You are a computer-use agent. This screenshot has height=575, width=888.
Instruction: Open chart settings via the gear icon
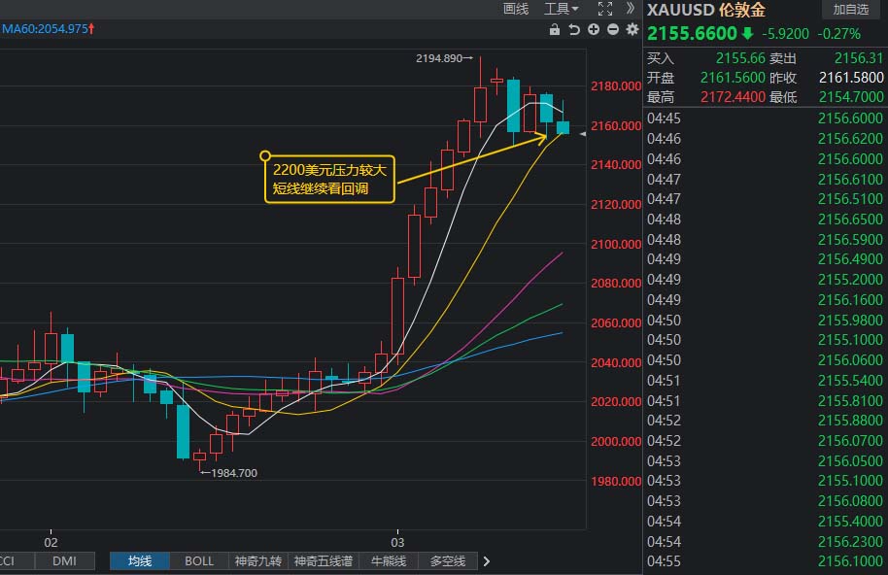click(632, 30)
